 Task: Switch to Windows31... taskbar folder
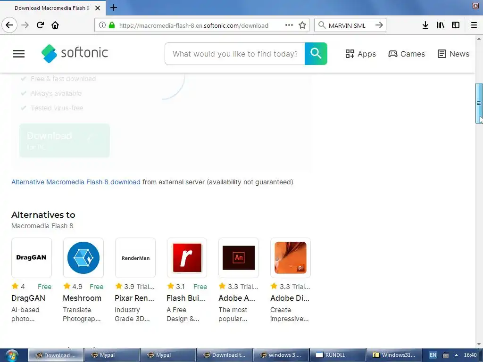click(393, 355)
